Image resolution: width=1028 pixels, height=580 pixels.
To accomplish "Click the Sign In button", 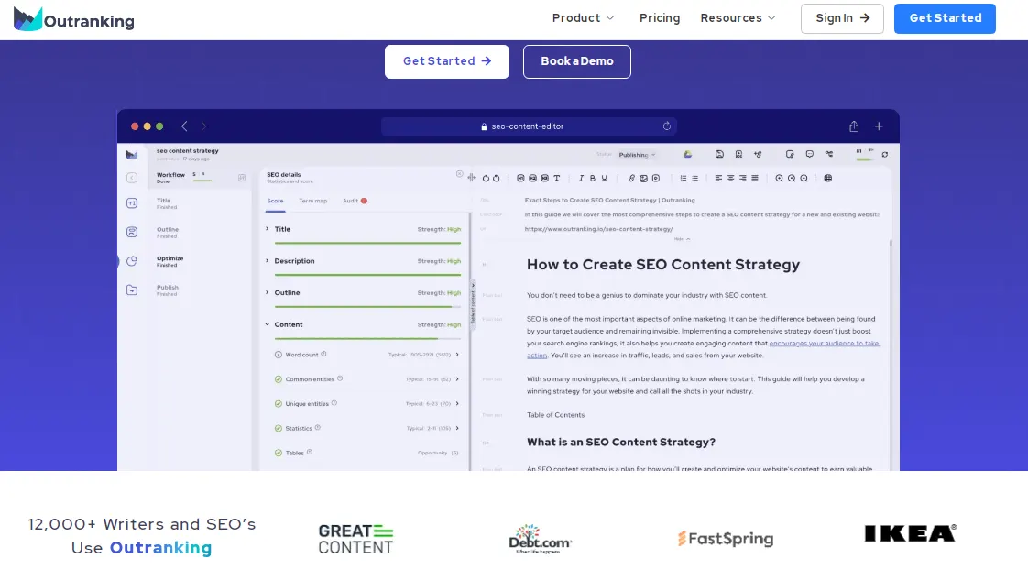I will (842, 18).
